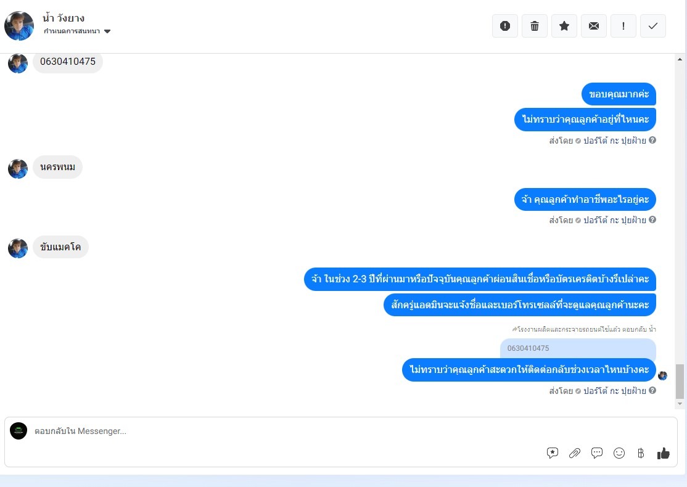This screenshot has width=687, height=487.
Task: Click the quoted 0630410475 reply bubble
Action: click(x=578, y=348)
